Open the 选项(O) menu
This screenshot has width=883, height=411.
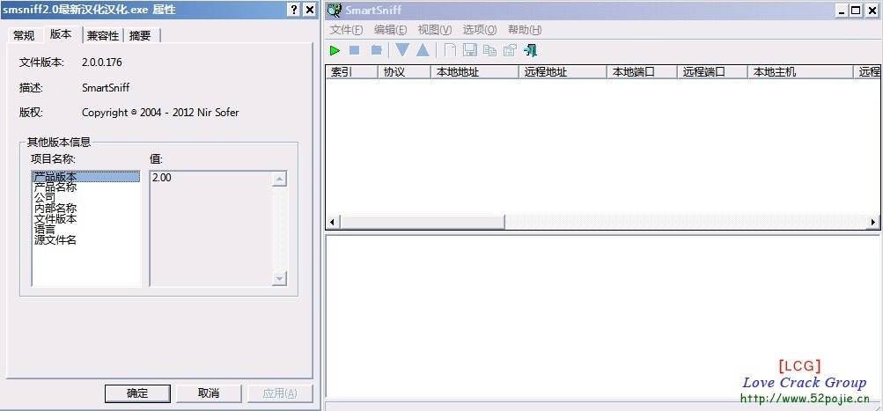(x=480, y=30)
